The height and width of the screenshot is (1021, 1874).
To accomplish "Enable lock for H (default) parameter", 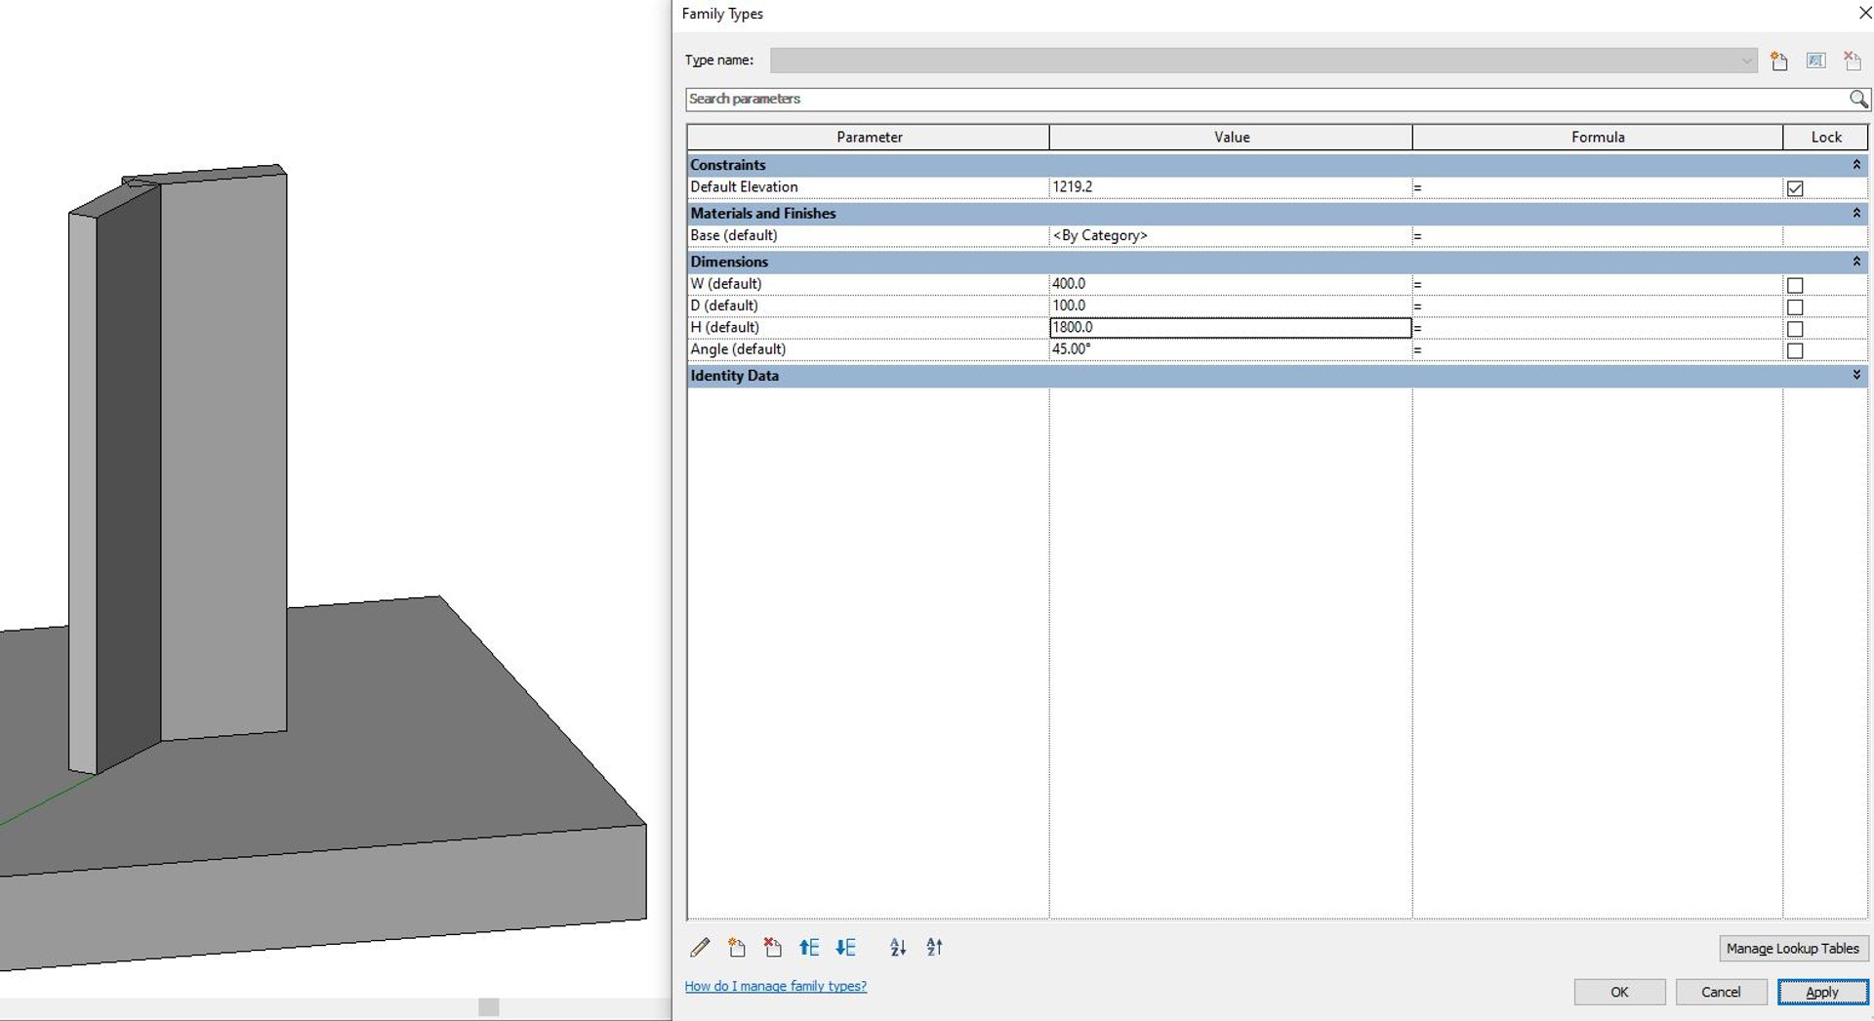I will (1795, 329).
